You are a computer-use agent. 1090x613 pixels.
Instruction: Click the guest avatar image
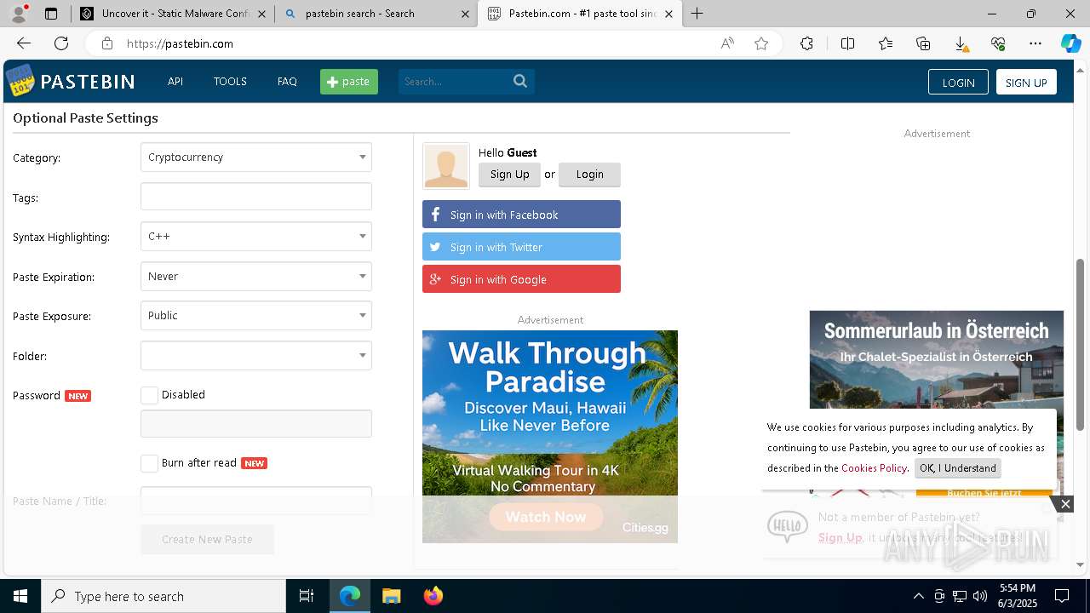point(445,165)
